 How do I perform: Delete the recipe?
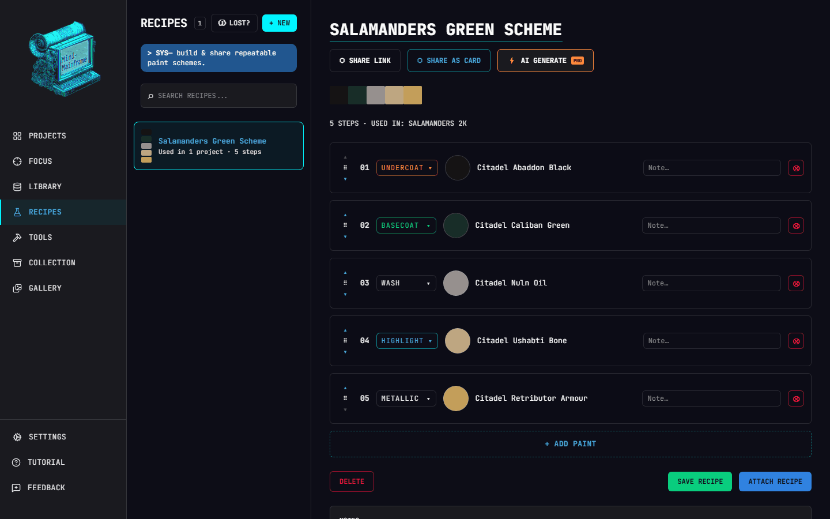tap(352, 482)
